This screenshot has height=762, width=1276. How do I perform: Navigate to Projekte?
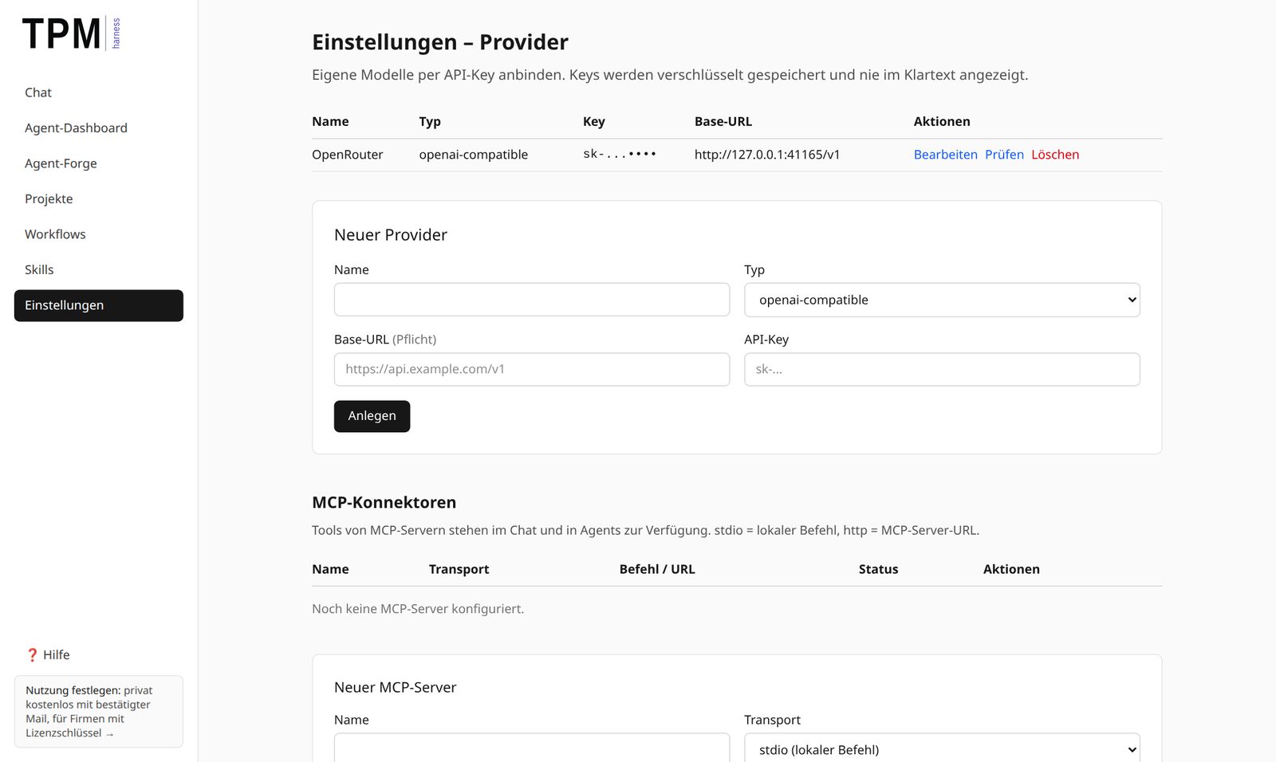99,198
